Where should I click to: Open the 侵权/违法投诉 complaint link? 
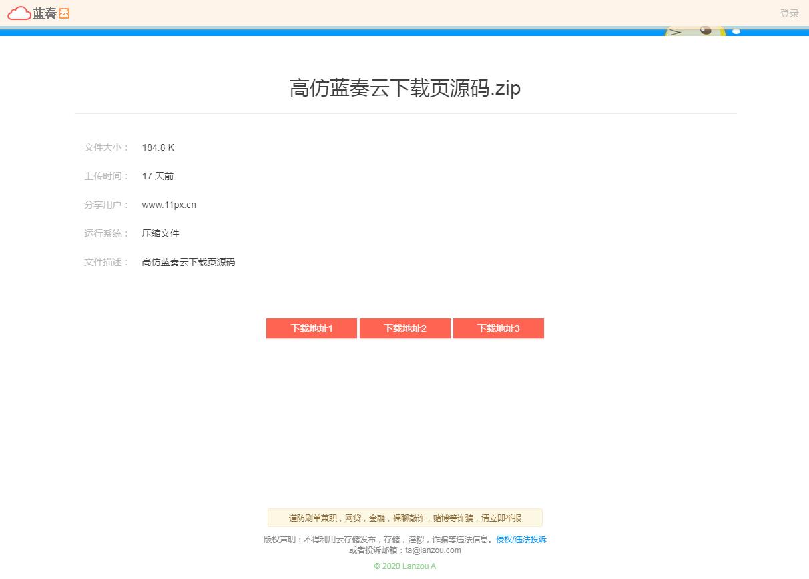[520, 539]
